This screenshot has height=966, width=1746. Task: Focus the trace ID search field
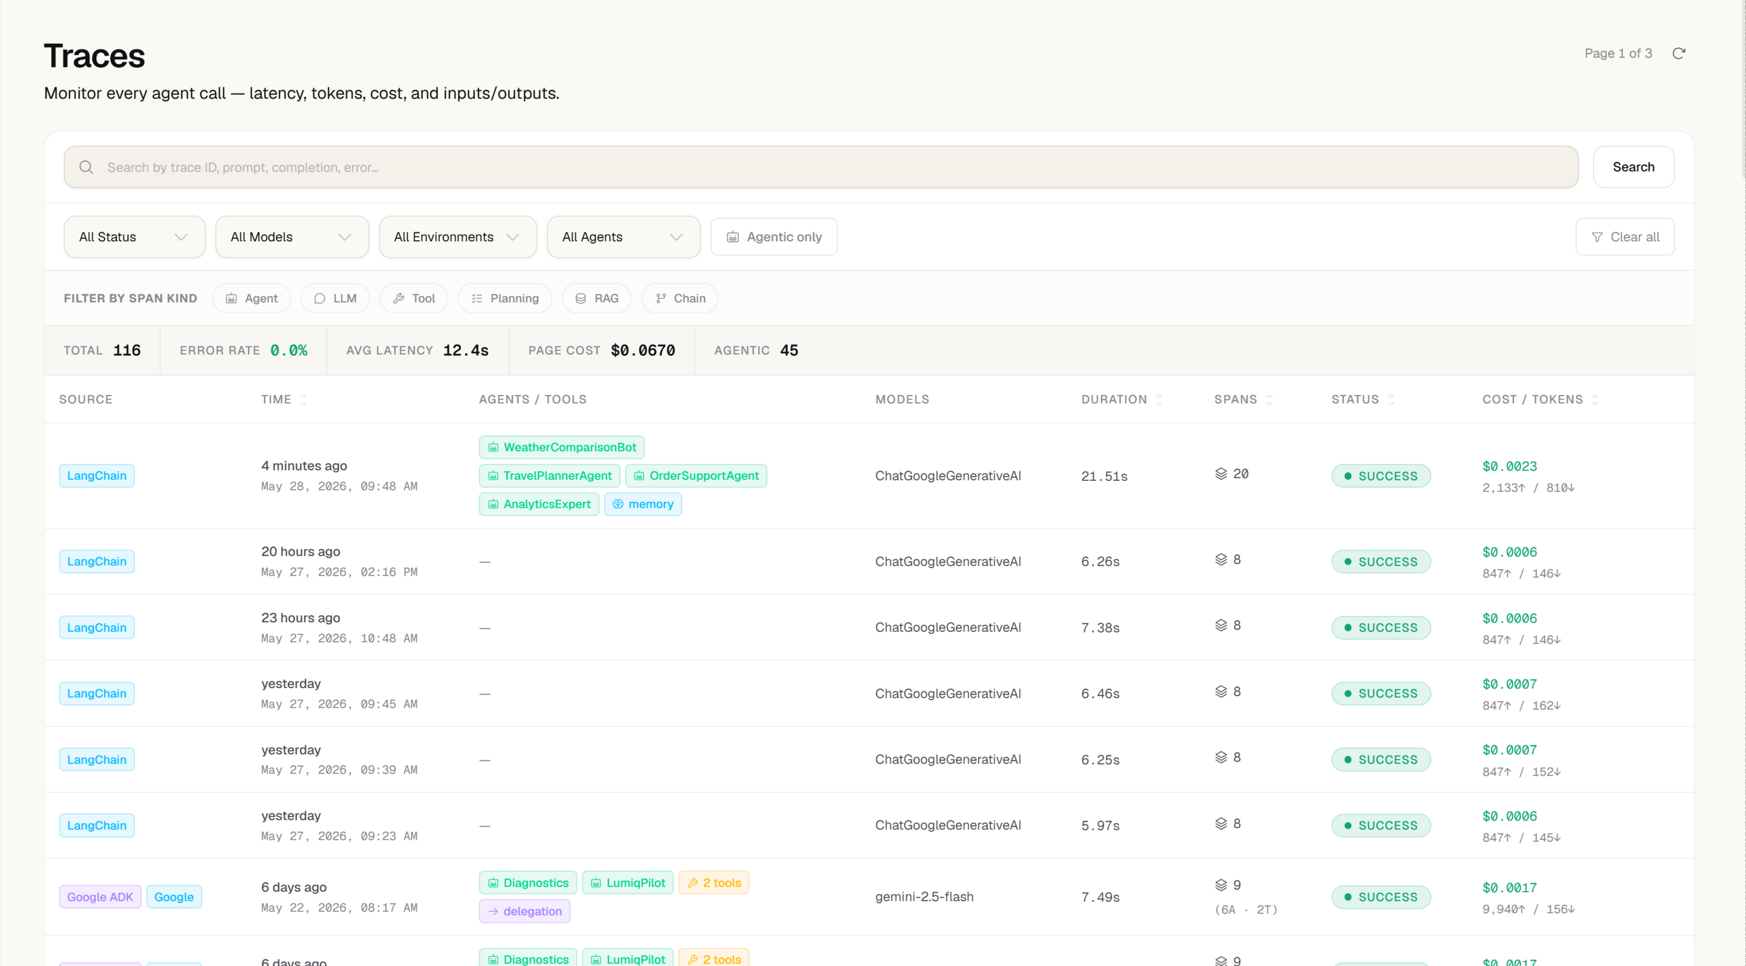point(821,167)
